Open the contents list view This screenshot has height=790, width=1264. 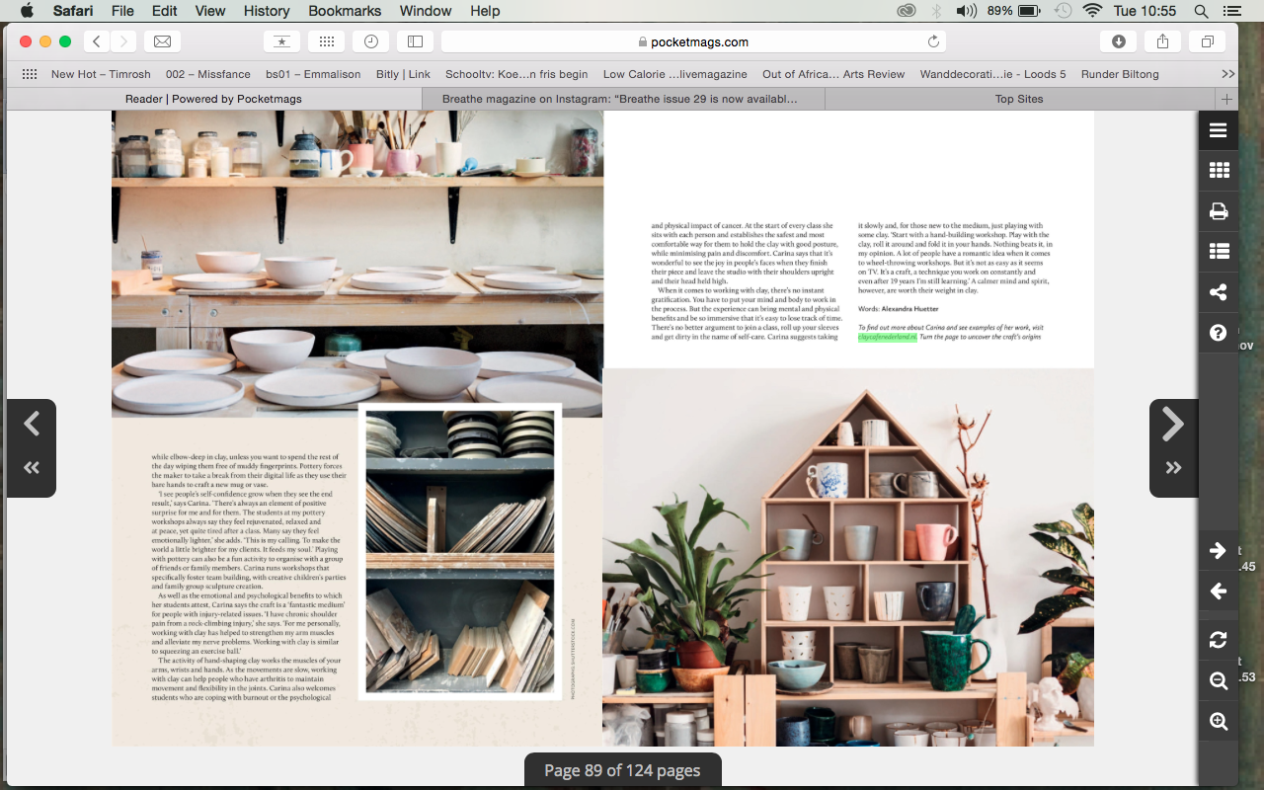pos(1219,252)
